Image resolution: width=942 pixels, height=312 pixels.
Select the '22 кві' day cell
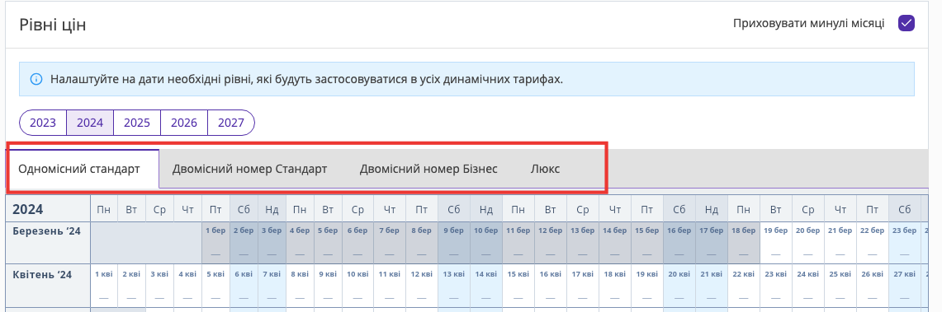coord(744,285)
